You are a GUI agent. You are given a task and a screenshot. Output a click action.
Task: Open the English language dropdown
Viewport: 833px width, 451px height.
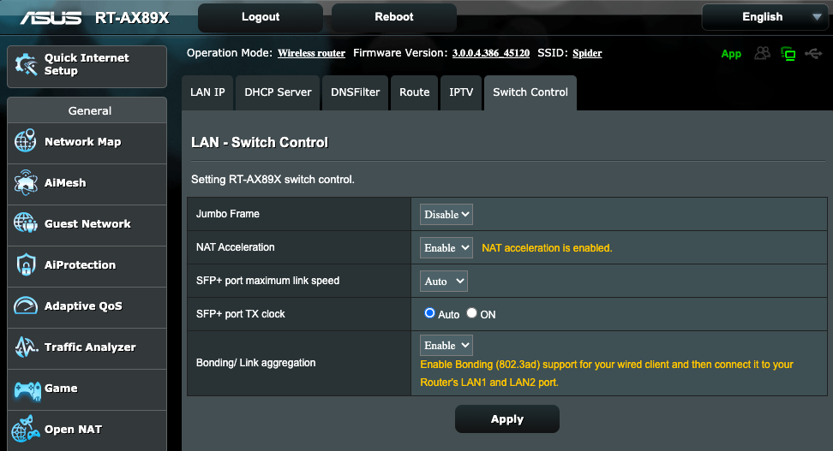(765, 17)
